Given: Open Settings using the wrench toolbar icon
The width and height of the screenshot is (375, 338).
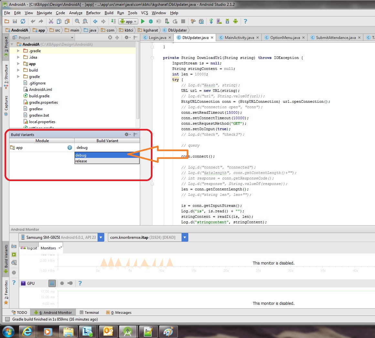Looking at the screenshot, I should (x=193, y=22).
